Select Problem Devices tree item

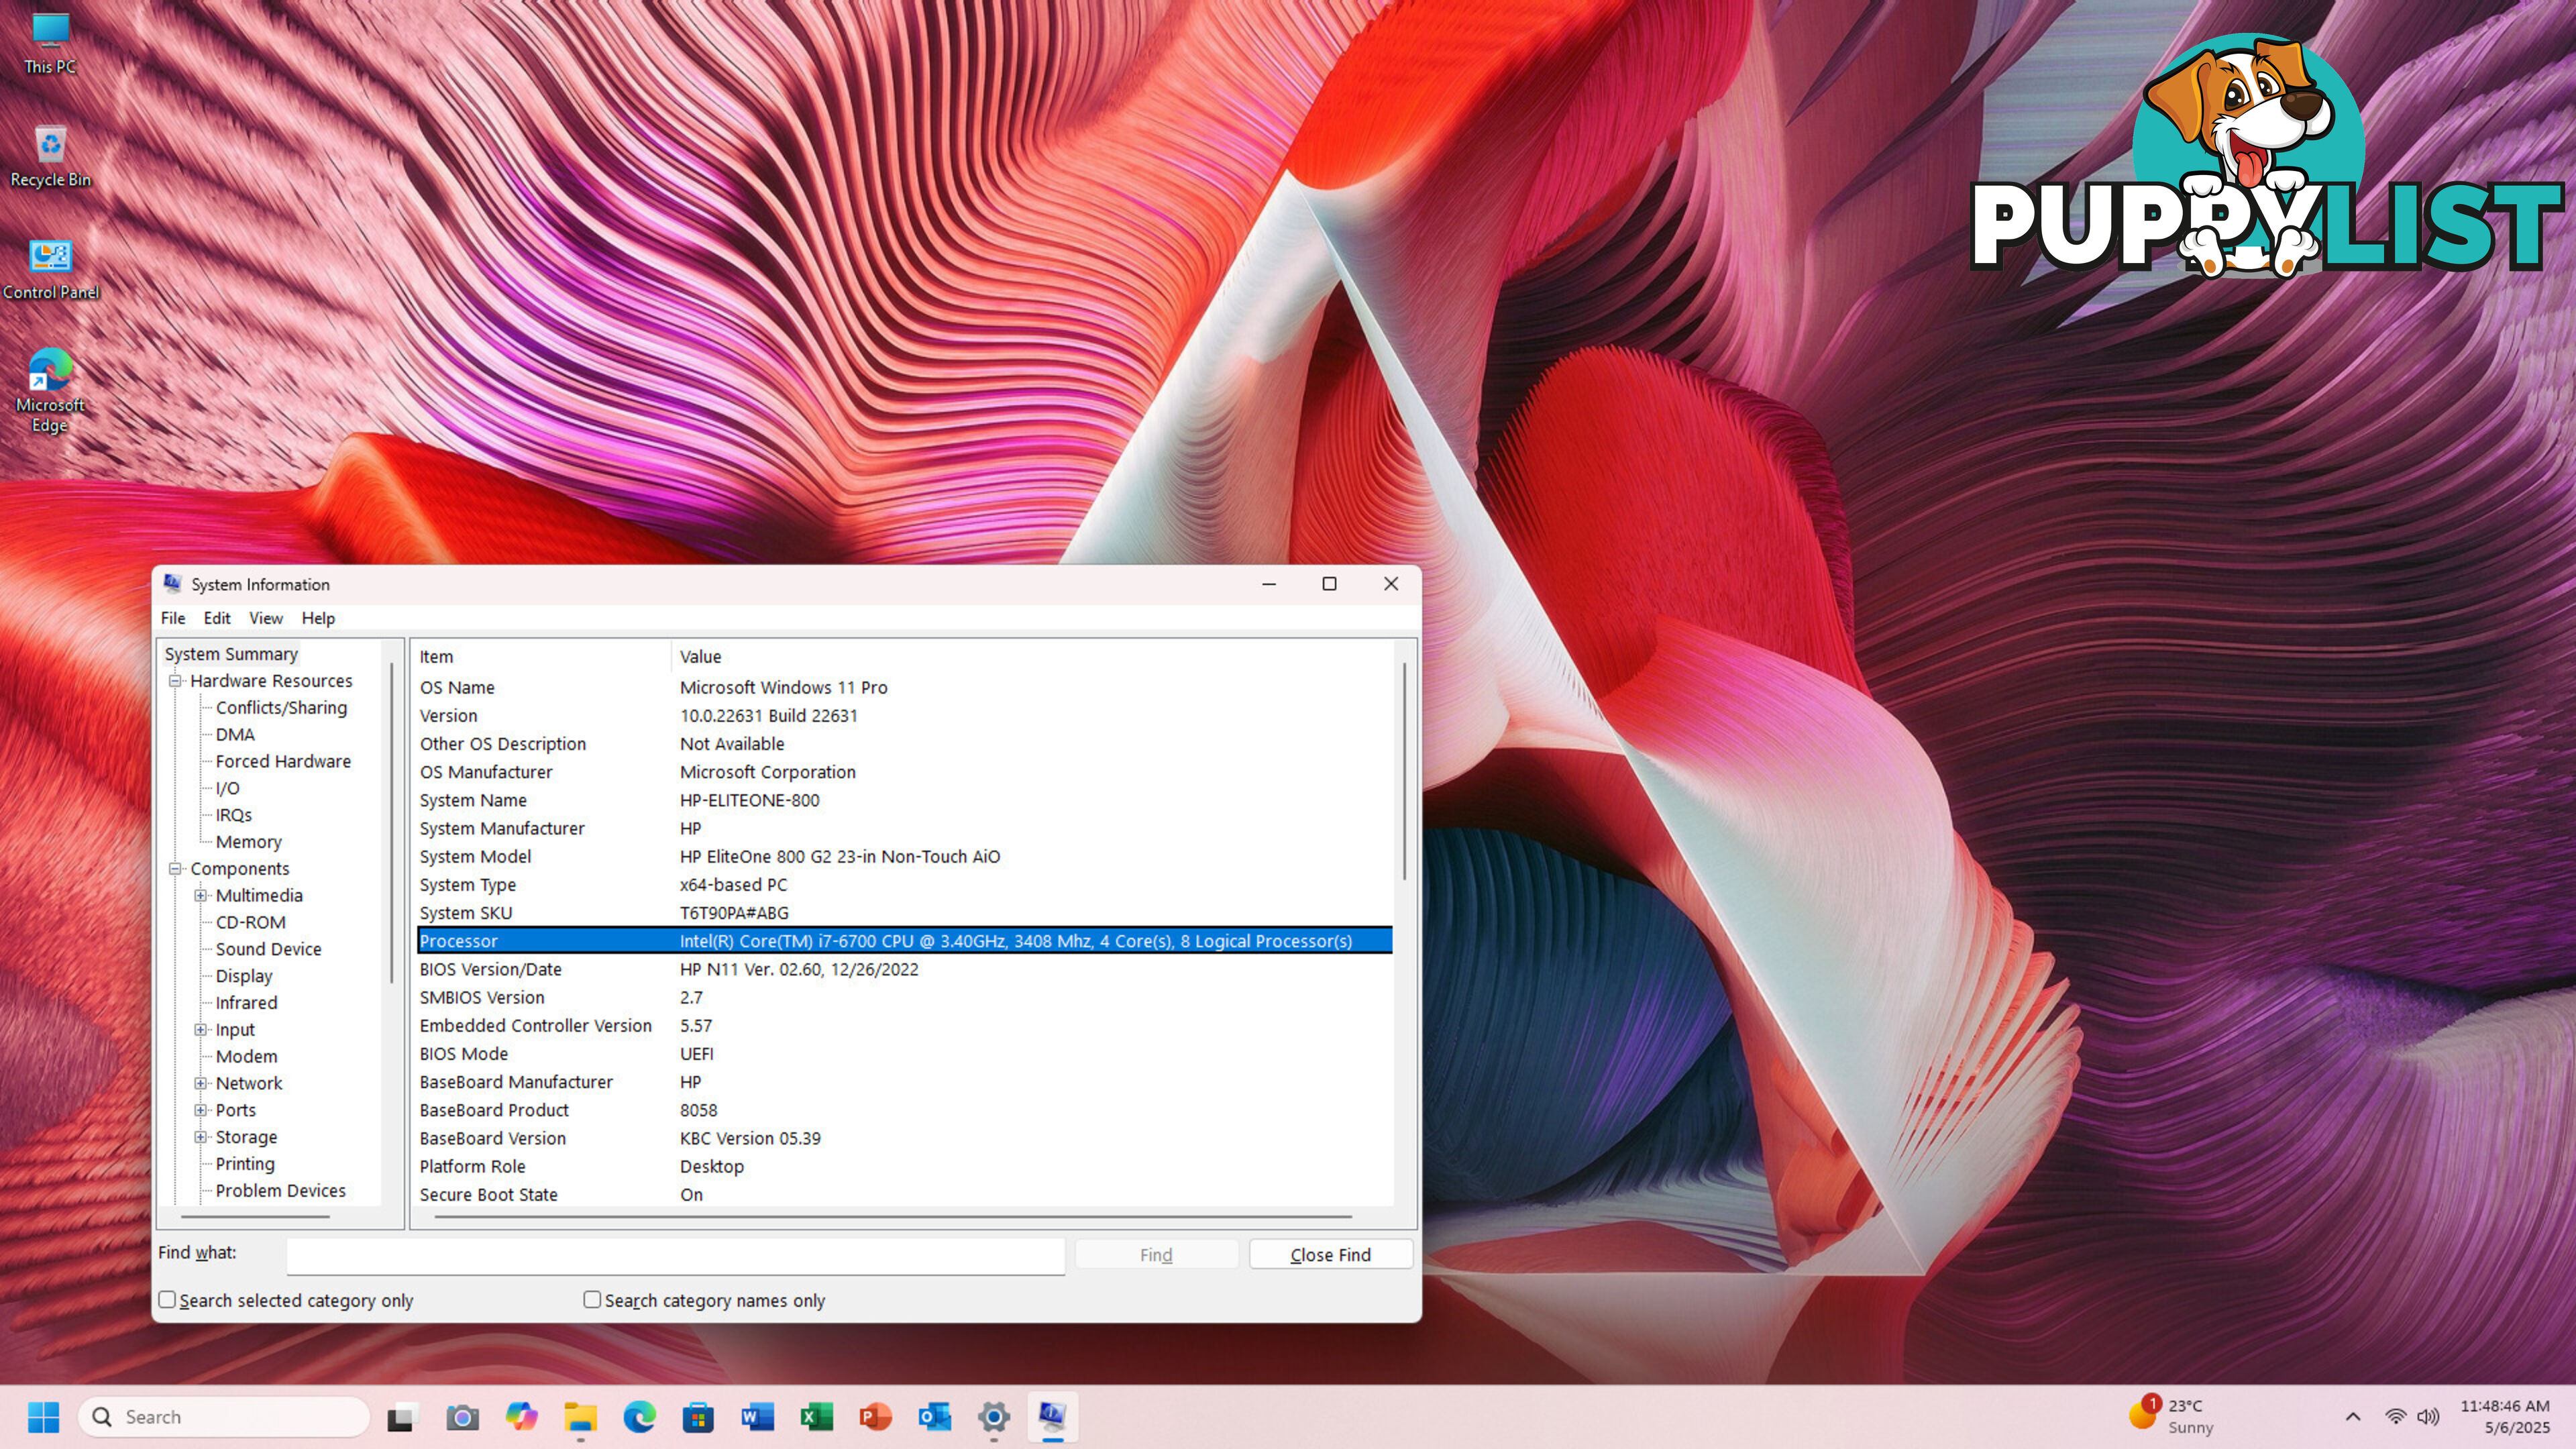(280, 1191)
